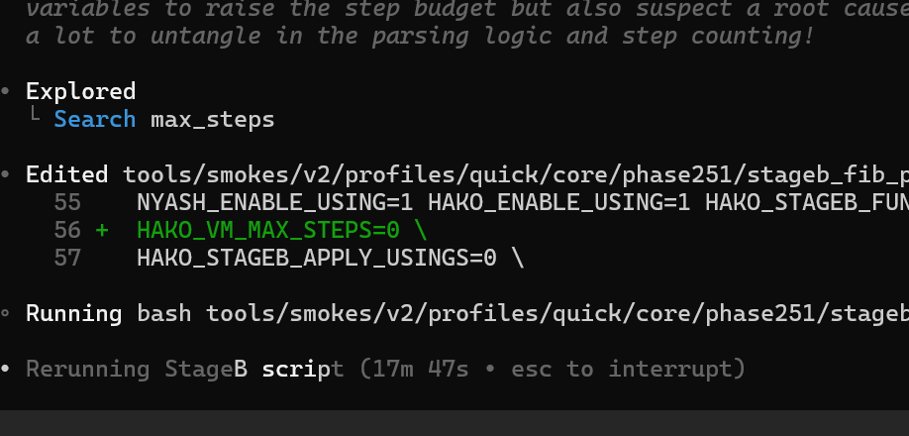
Task: Click the green plus diff marker
Action: pos(102,231)
